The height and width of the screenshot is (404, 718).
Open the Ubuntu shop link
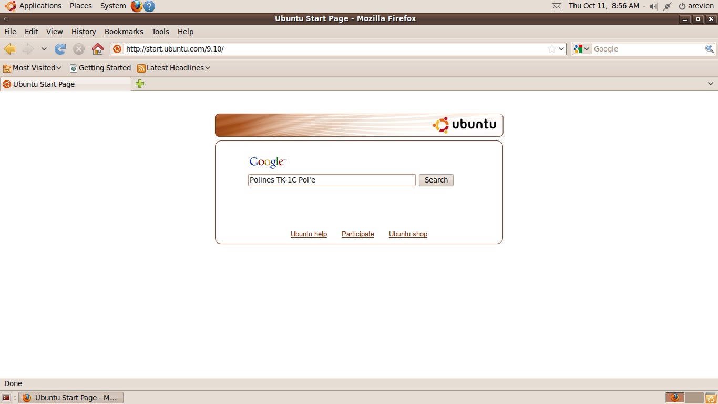[x=408, y=234]
